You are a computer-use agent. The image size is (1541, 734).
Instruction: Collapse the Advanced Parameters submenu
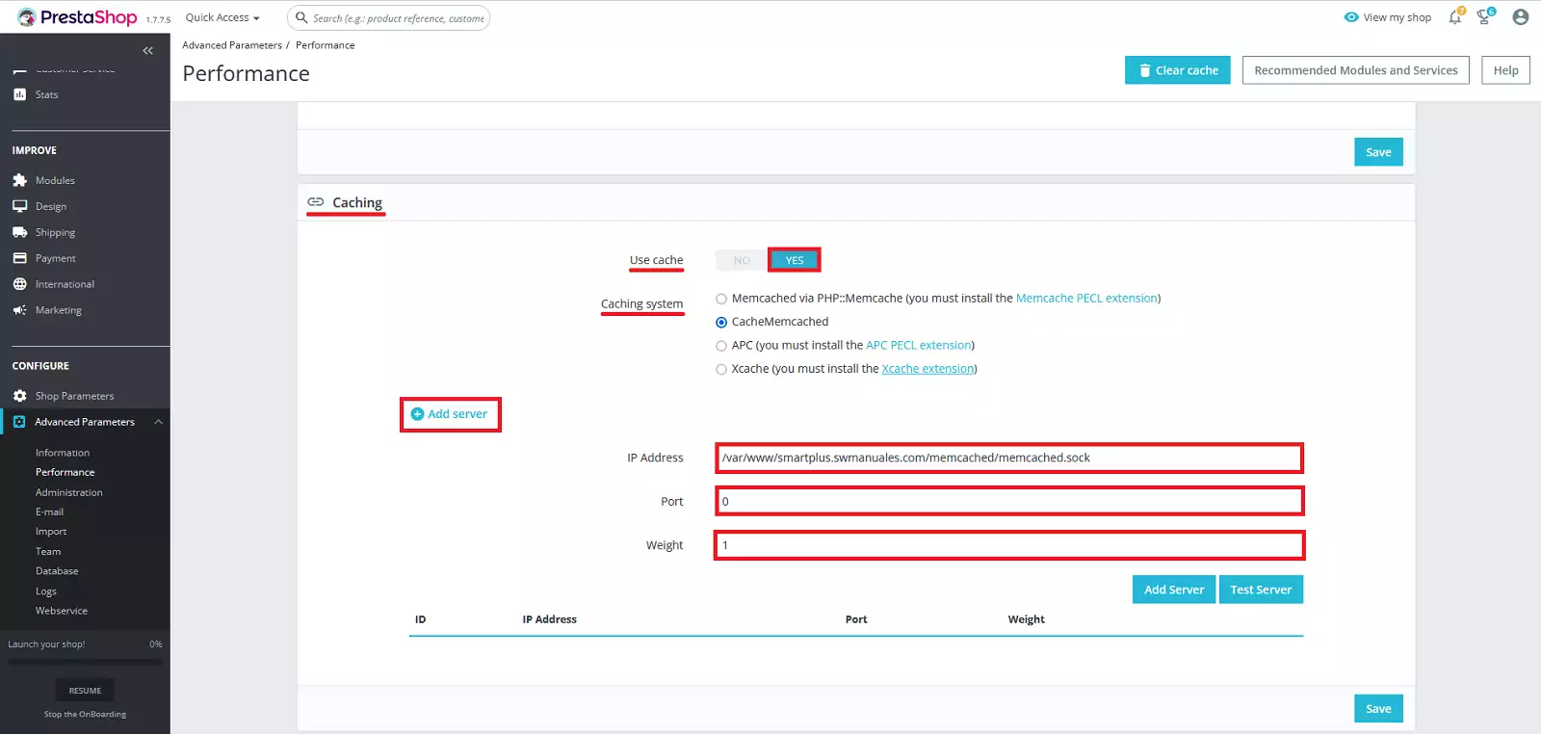click(158, 422)
